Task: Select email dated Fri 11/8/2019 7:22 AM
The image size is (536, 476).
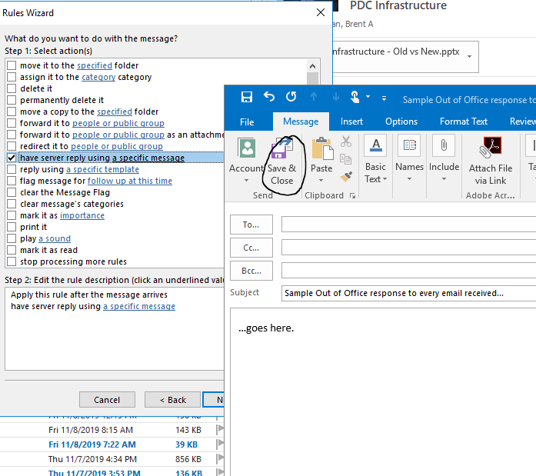Action: [112, 444]
